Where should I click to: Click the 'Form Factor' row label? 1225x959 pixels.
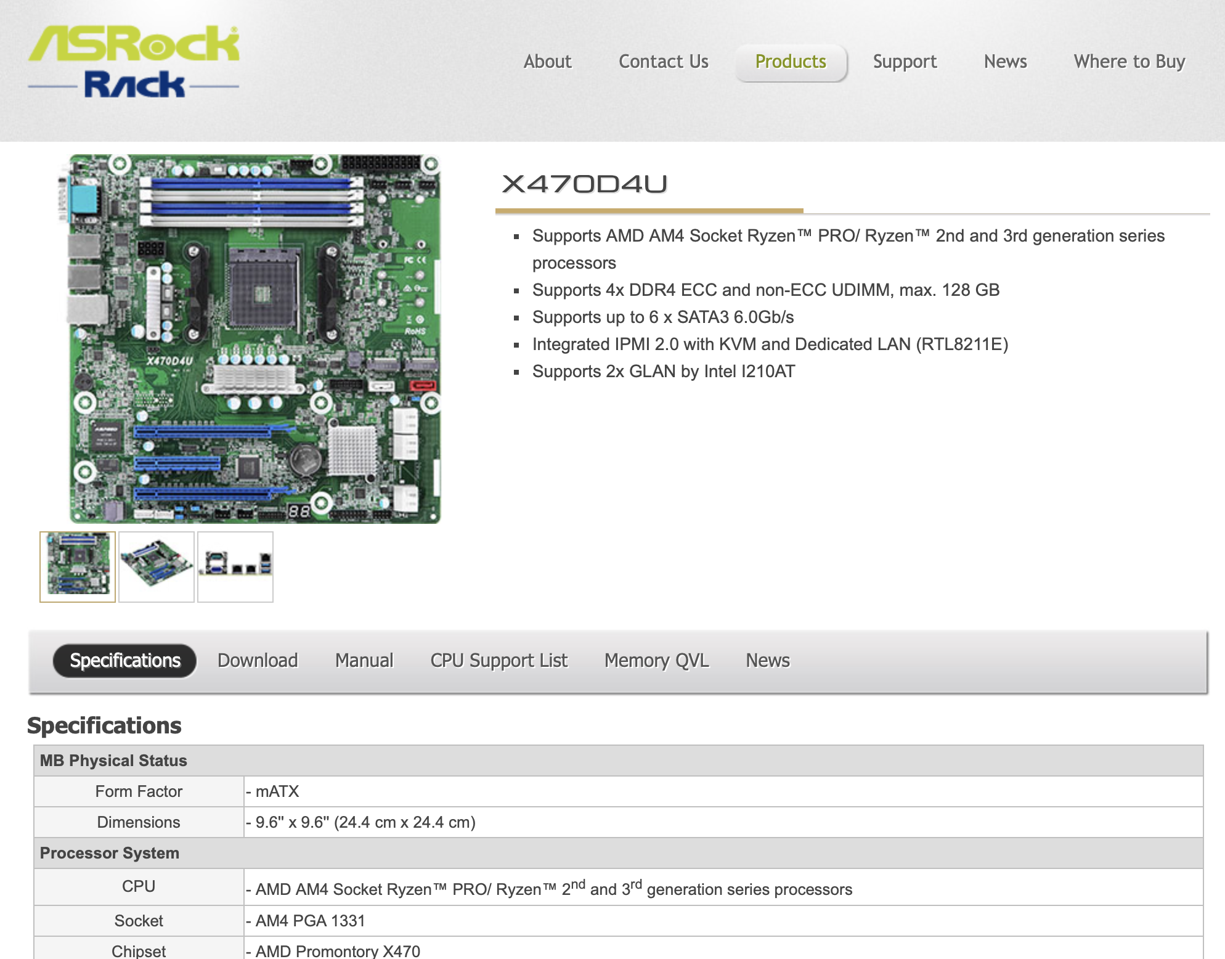(x=139, y=791)
